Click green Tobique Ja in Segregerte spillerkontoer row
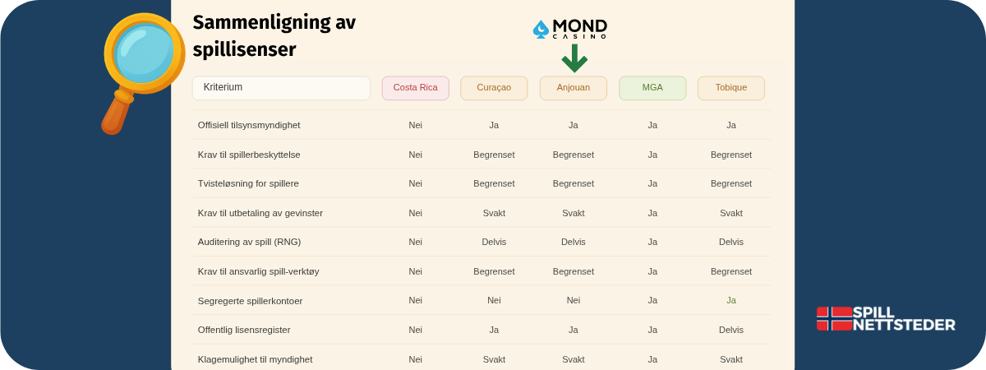The image size is (986, 370). tap(731, 300)
